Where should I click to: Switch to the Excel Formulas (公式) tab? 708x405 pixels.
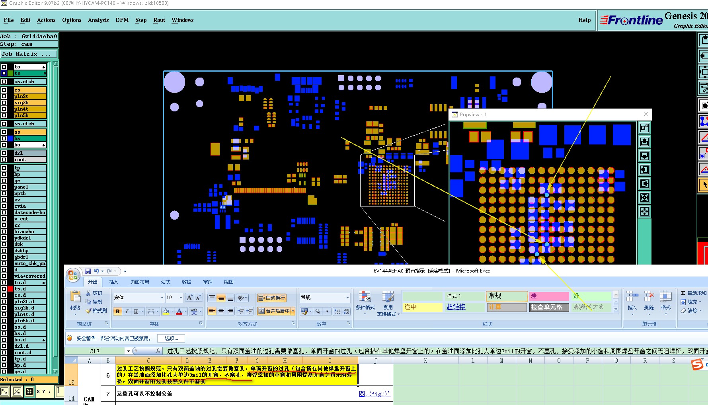pos(166,282)
